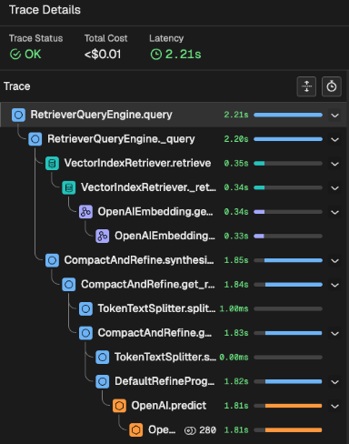Collapse the VectorIndexRetriever.retrieve chevron
This screenshot has width=349, height=444.
334,164
